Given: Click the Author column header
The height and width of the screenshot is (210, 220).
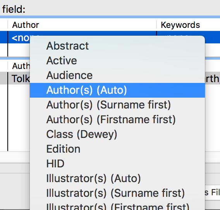Looking at the screenshot, I should point(82,25).
